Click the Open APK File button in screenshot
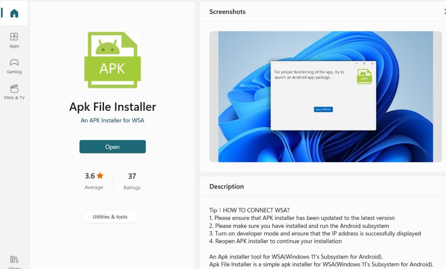The image size is (446, 269). pos(324,110)
